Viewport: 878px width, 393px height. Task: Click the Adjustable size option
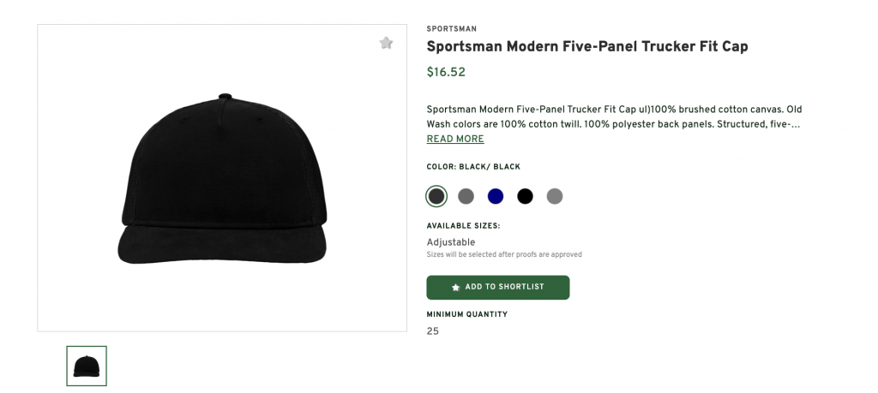point(450,242)
